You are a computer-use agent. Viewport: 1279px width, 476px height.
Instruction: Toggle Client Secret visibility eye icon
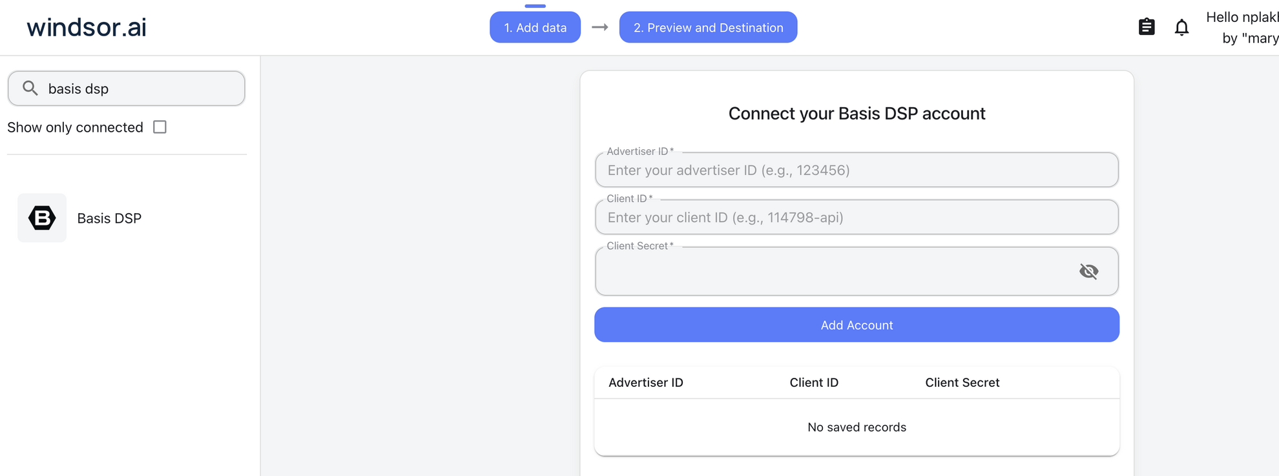[1088, 271]
